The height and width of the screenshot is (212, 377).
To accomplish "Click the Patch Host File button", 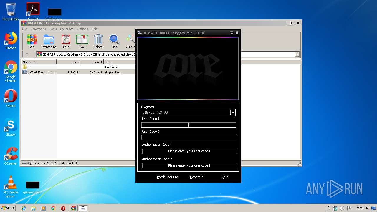I will tap(167, 177).
